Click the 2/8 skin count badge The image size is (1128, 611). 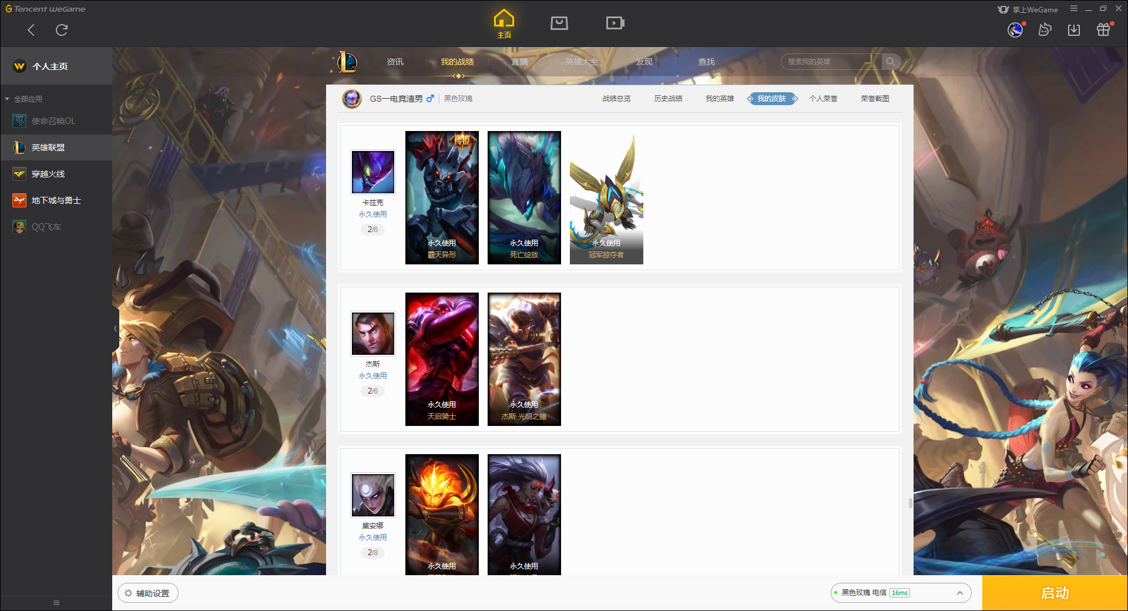[x=372, y=552]
